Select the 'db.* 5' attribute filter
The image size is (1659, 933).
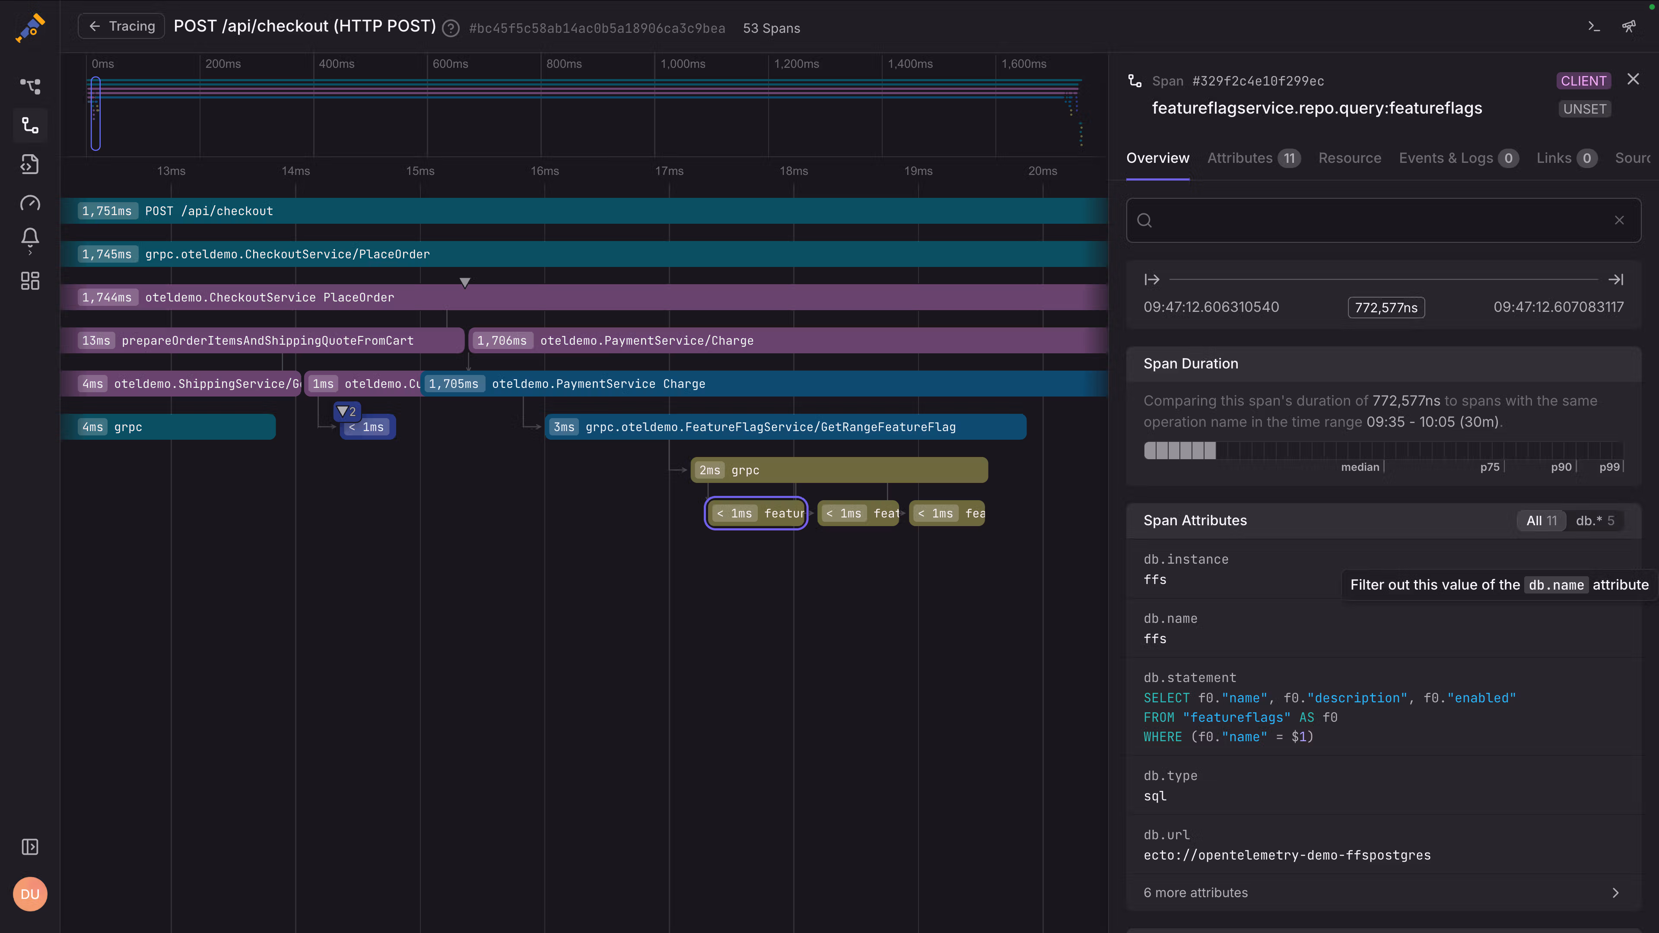1595,520
